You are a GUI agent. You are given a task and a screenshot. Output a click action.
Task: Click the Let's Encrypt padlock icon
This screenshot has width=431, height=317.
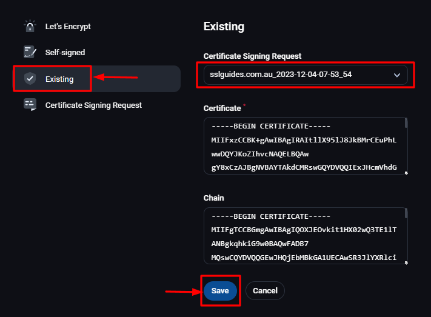(30, 27)
